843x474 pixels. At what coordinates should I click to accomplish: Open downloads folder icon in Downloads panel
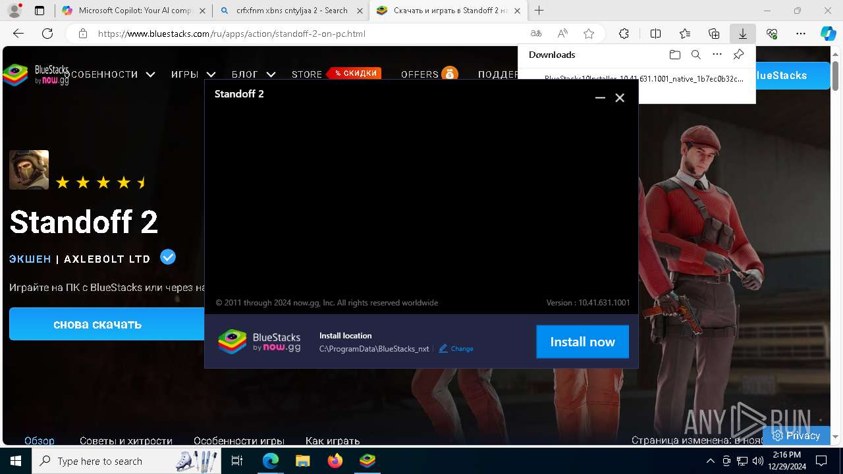click(674, 55)
